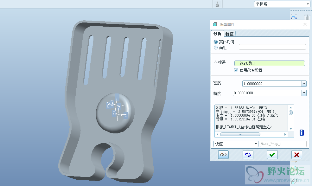Click the 选取项目 coordinate system collector

270,63
